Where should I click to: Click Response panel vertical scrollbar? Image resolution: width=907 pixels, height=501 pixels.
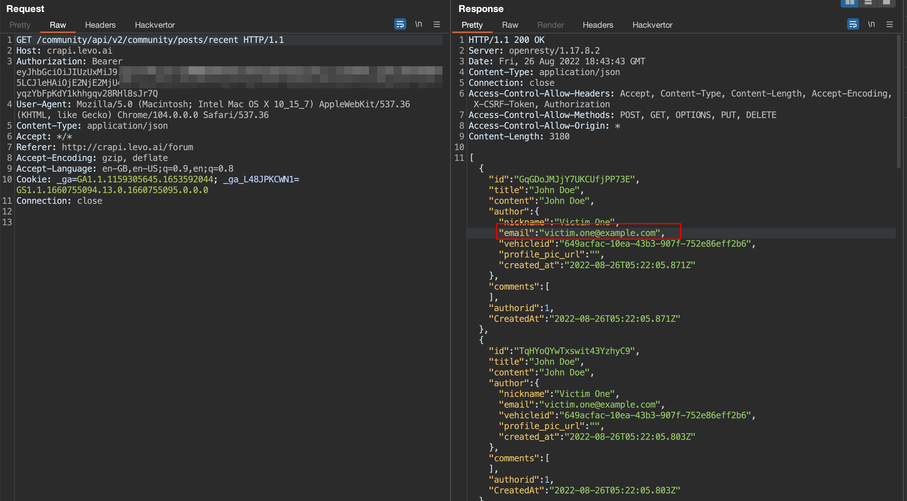click(x=898, y=102)
